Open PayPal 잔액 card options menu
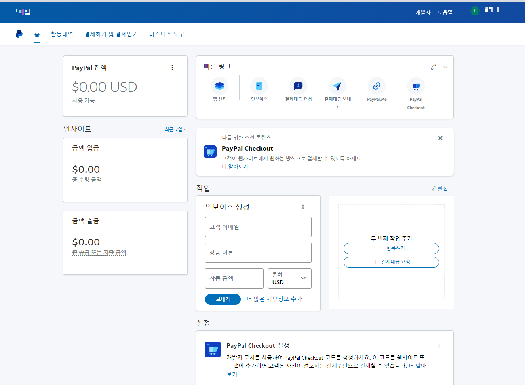This screenshot has width=525, height=385. [x=172, y=68]
